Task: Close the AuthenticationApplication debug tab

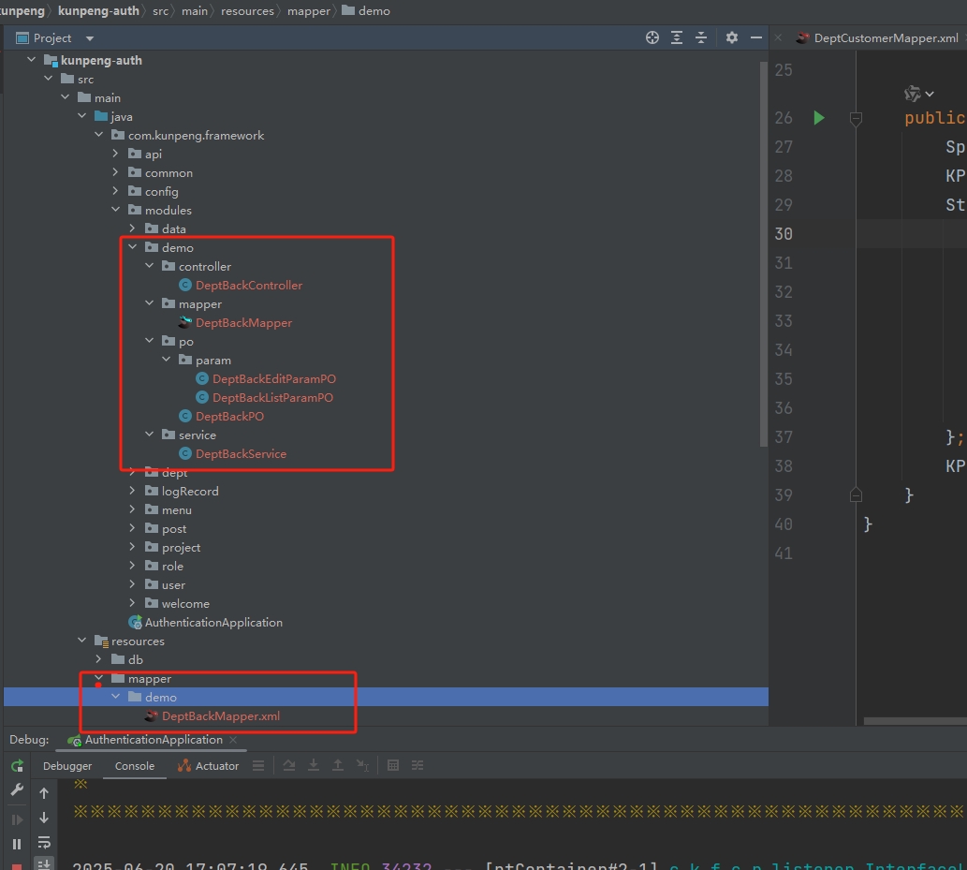Action: pyautogui.click(x=232, y=740)
